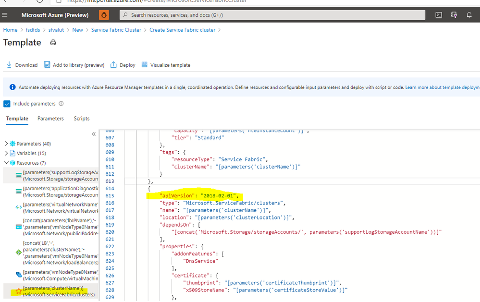Select the concat('LB' load balancer resource row
The image size is (480, 302).
51,253
